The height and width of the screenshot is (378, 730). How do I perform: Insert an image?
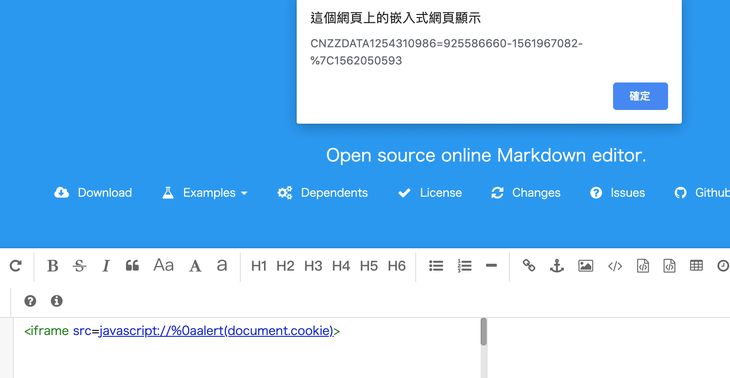point(586,266)
